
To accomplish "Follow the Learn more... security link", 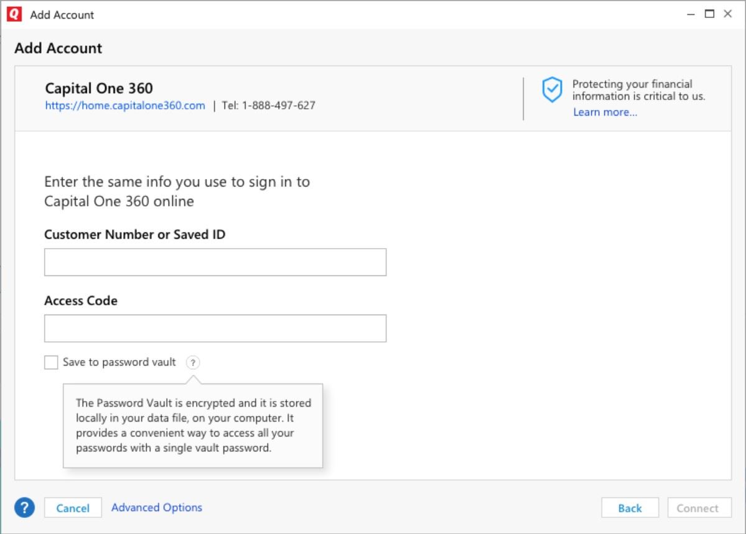I will coord(605,112).
